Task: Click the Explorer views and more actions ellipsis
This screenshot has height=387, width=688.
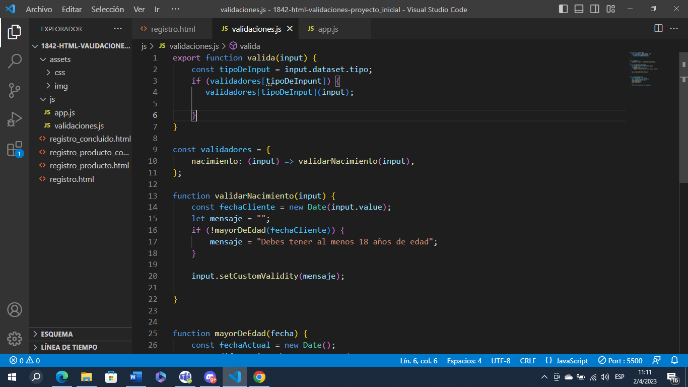Action: (x=118, y=29)
